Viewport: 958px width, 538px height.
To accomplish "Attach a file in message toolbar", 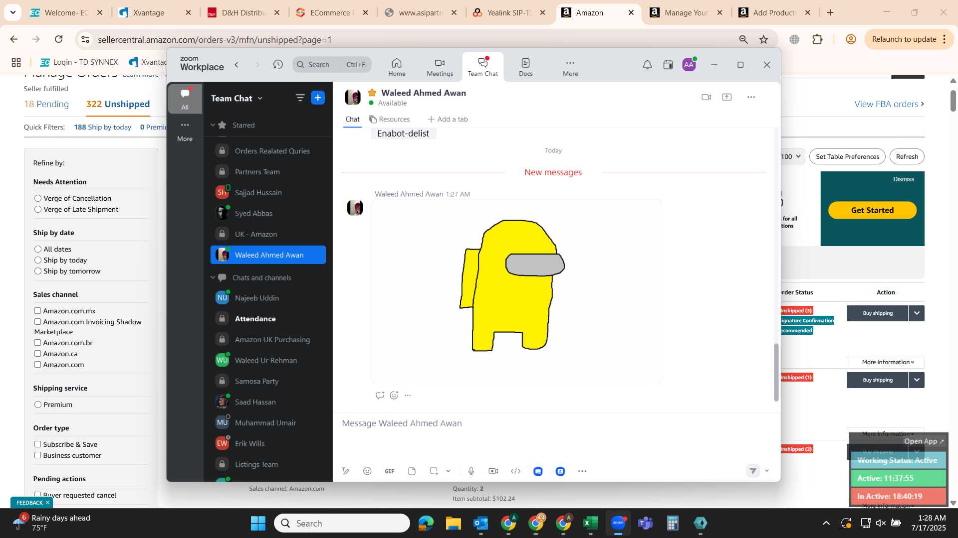I will [x=412, y=471].
